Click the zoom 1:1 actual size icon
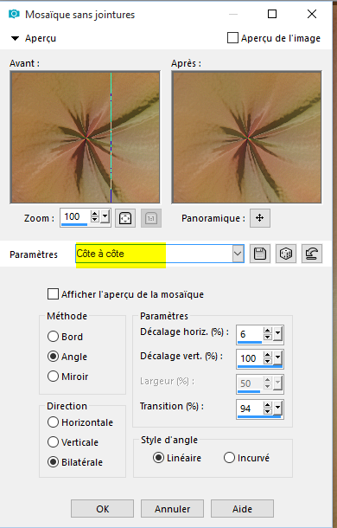The width and height of the screenshot is (337, 528). (151, 218)
